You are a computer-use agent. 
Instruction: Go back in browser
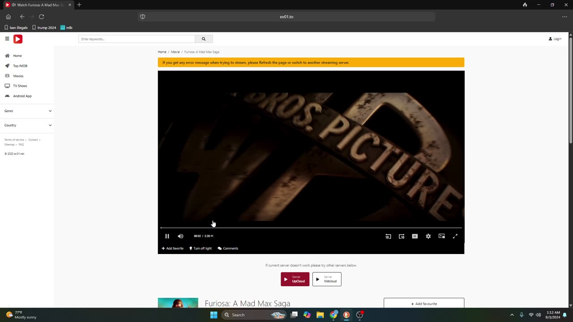(x=22, y=17)
